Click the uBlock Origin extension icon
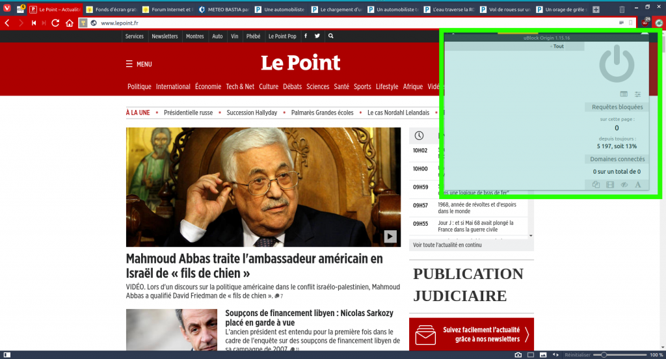 coord(646,23)
